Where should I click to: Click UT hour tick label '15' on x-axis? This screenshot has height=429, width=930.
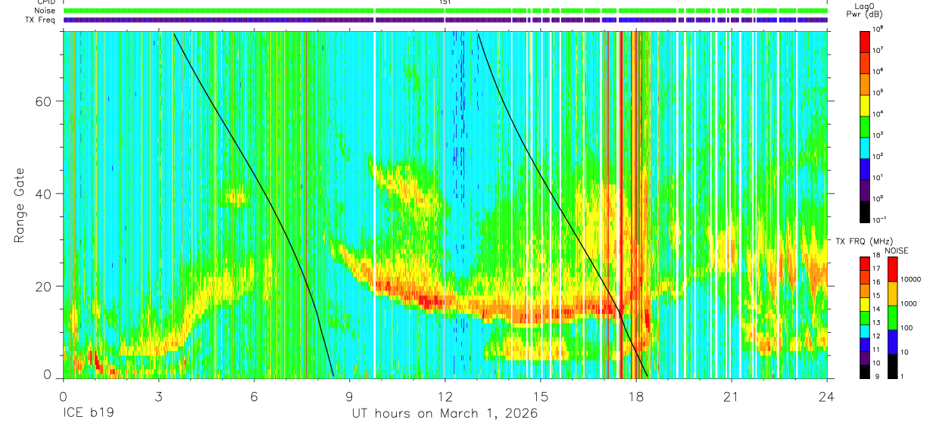(541, 396)
